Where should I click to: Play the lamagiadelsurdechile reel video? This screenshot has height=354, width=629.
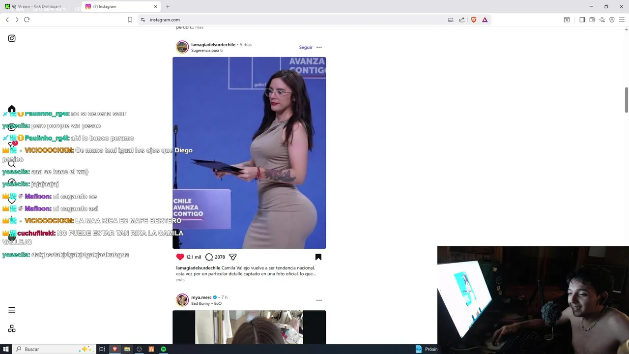pyautogui.click(x=249, y=153)
